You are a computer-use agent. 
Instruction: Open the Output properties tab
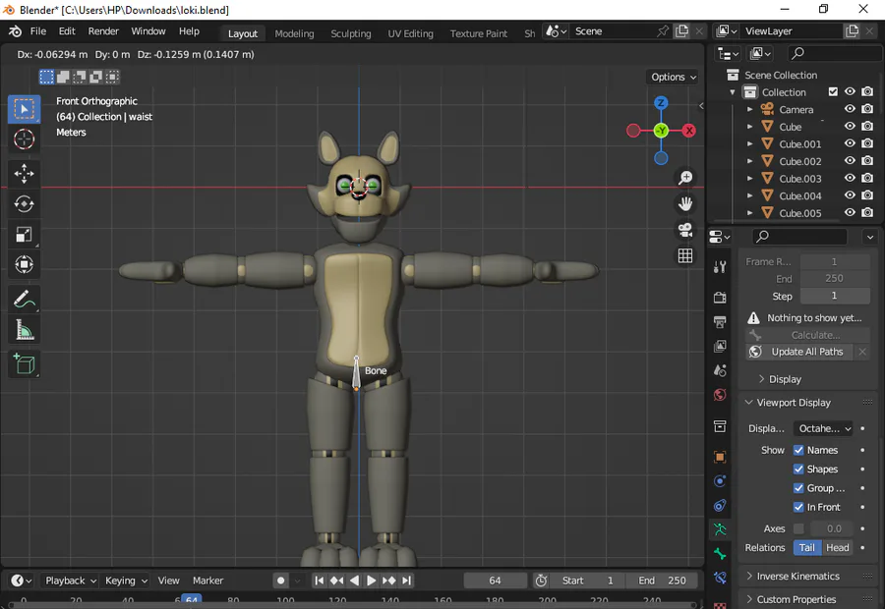(720, 322)
